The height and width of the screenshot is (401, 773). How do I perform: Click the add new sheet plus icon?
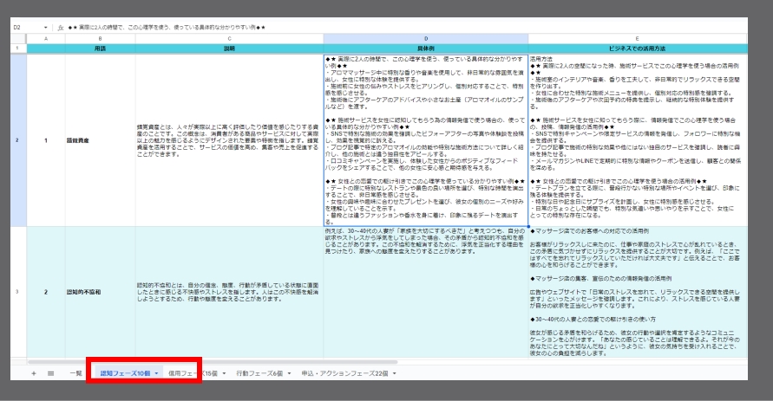(x=34, y=373)
